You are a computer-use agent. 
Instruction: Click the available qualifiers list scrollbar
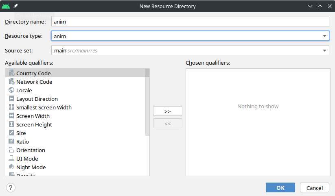(x=147, y=102)
